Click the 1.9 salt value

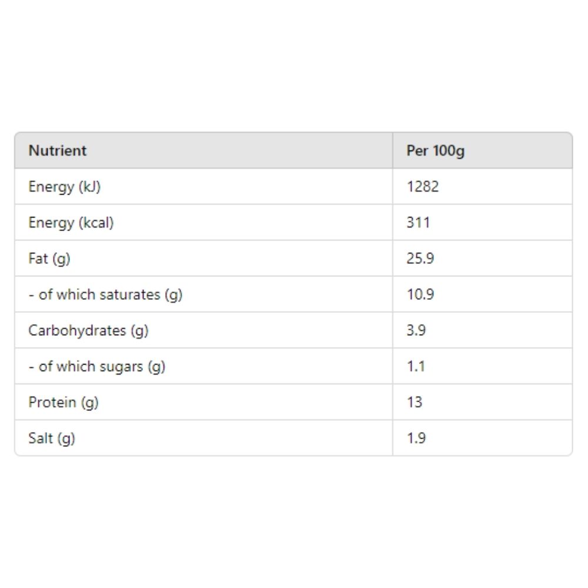(416, 439)
